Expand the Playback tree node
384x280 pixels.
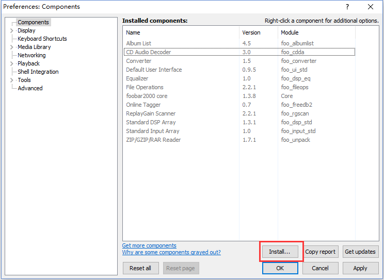tap(11, 63)
